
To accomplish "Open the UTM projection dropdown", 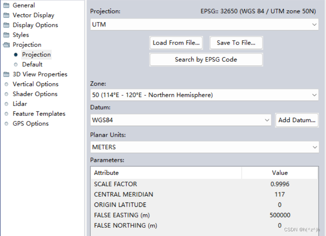I will point(204,24).
